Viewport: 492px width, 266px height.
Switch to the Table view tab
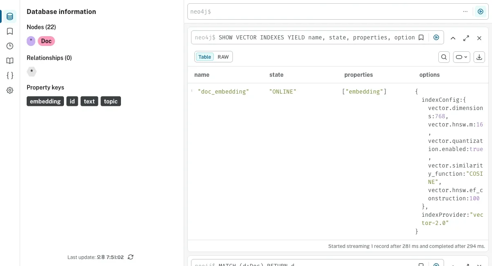click(x=205, y=57)
